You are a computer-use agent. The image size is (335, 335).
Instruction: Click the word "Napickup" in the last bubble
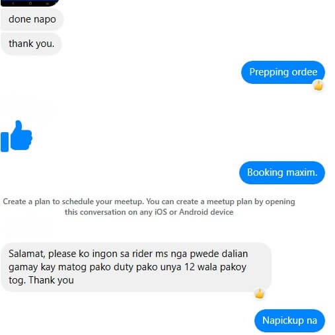point(283,320)
